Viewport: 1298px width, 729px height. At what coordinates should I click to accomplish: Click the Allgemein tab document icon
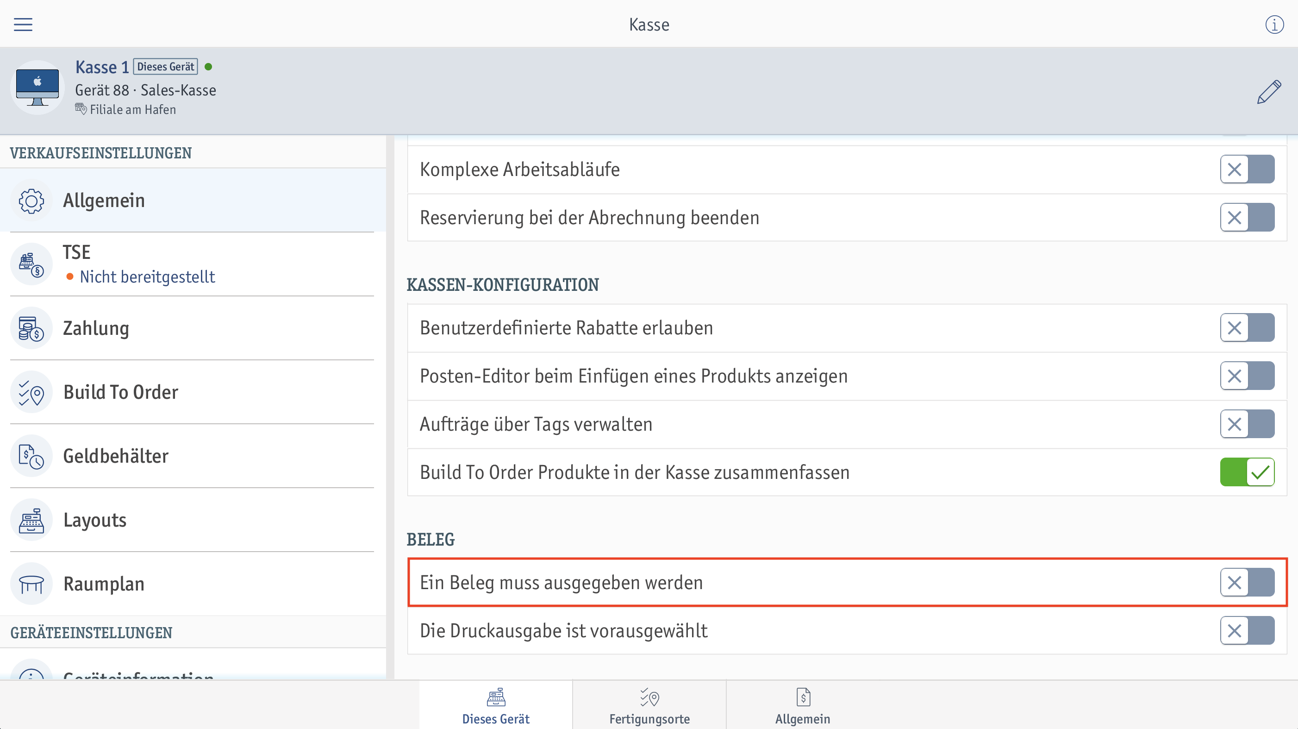803,697
